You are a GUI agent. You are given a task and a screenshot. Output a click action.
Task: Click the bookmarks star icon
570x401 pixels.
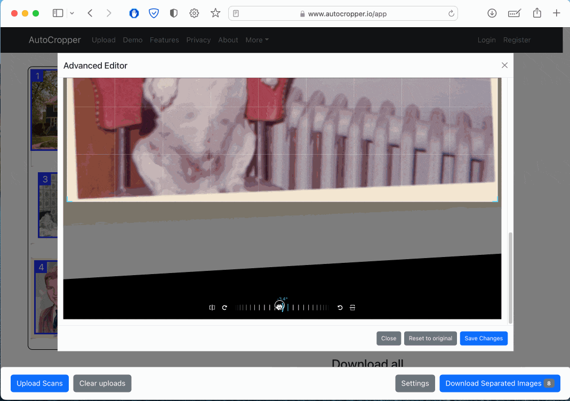tap(215, 13)
